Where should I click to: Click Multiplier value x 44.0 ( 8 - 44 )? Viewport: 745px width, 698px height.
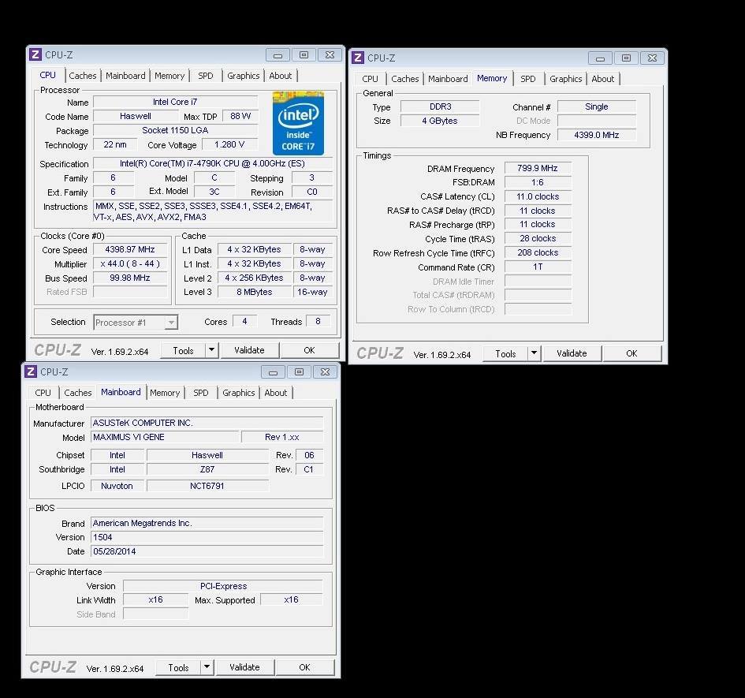coord(130,264)
